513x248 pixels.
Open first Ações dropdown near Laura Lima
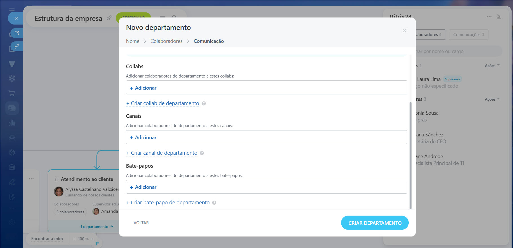(x=492, y=66)
